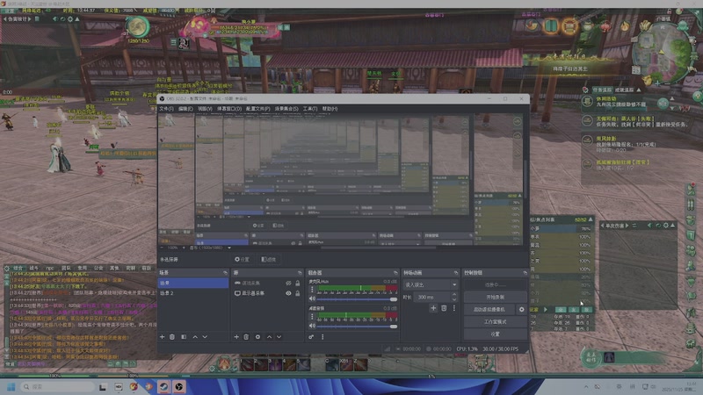
Task: Click source toolbar 滤镜 filters button
Action: (x=269, y=259)
